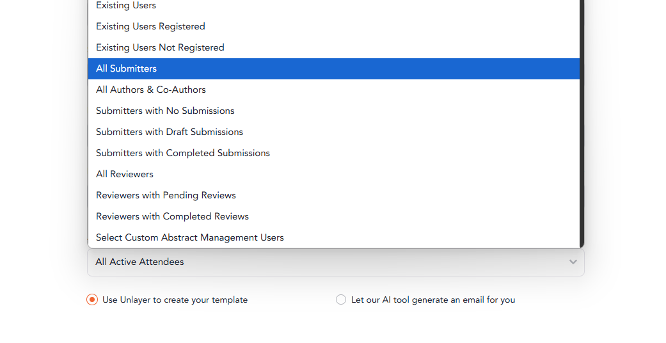Choose Reviewers with Pending Reviews
The height and width of the screenshot is (343, 666).
333,196
